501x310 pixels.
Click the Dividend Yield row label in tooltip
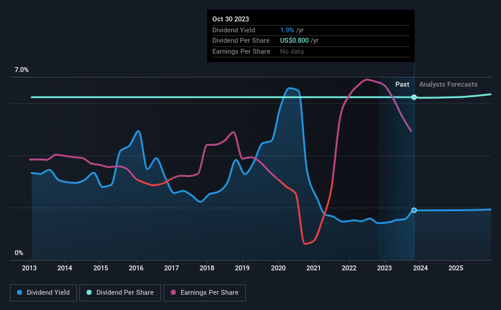coord(234,30)
